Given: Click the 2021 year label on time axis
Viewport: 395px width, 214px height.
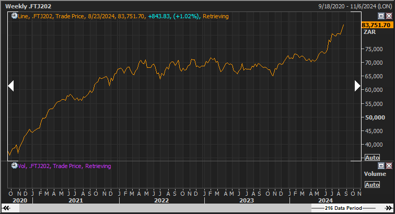Looking at the screenshot, I should click(76, 200).
